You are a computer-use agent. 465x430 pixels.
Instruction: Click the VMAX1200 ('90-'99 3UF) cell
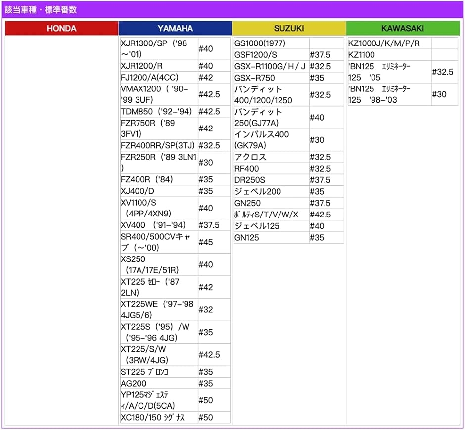(159, 94)
